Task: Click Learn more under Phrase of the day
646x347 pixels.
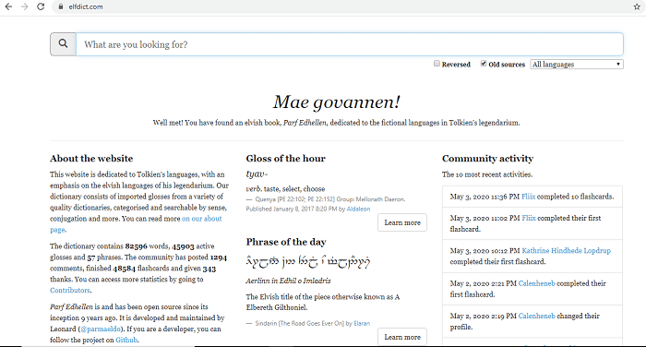Action: pyautogui.click(x=402, y=337)
